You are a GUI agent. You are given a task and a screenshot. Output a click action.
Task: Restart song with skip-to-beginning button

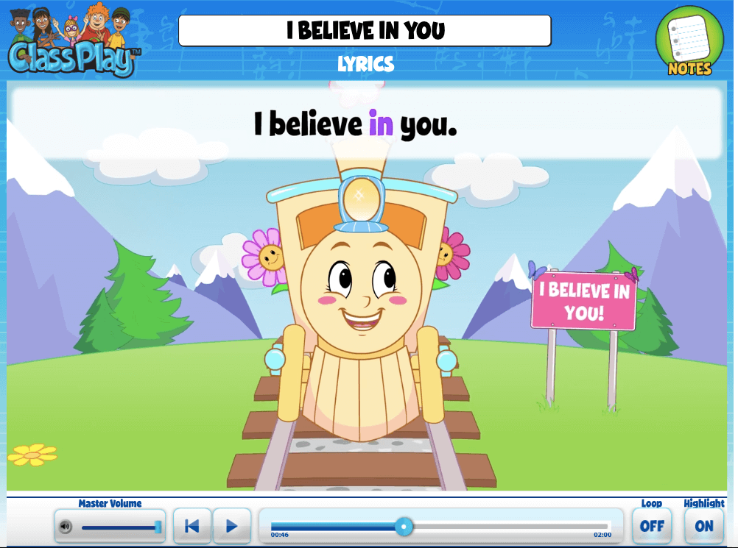[x=192, y=526]
